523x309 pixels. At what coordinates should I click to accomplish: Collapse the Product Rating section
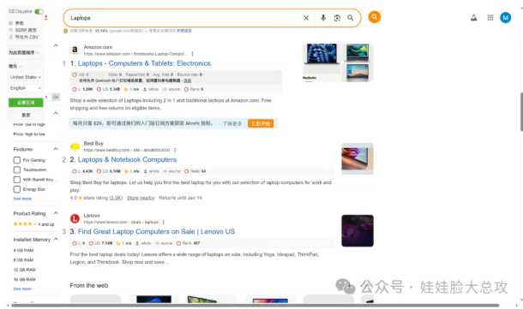[x=56, y=213]
